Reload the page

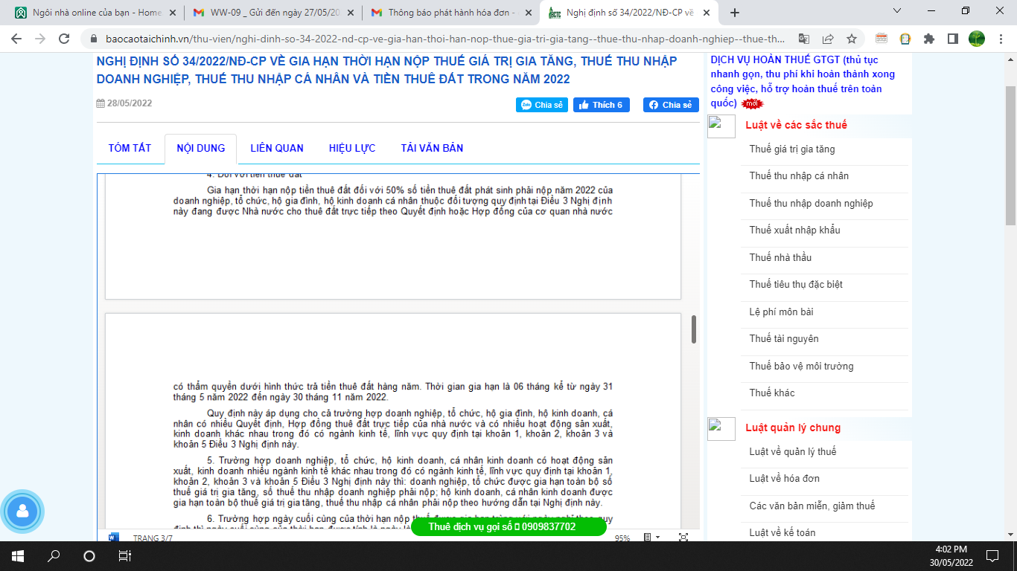coord(64,39)
